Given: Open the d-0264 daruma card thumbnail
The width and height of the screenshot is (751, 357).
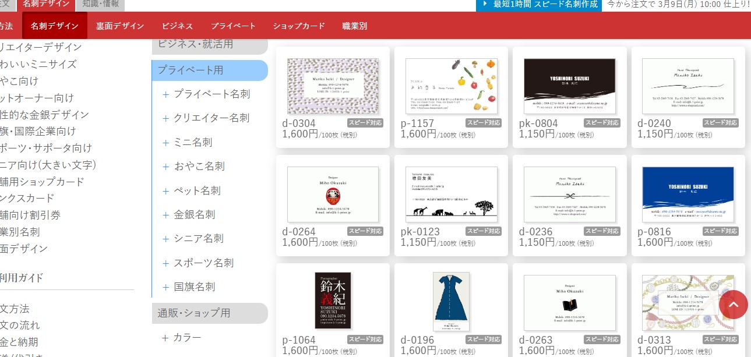Looking at the screenshot, I should tap(333, 195).
